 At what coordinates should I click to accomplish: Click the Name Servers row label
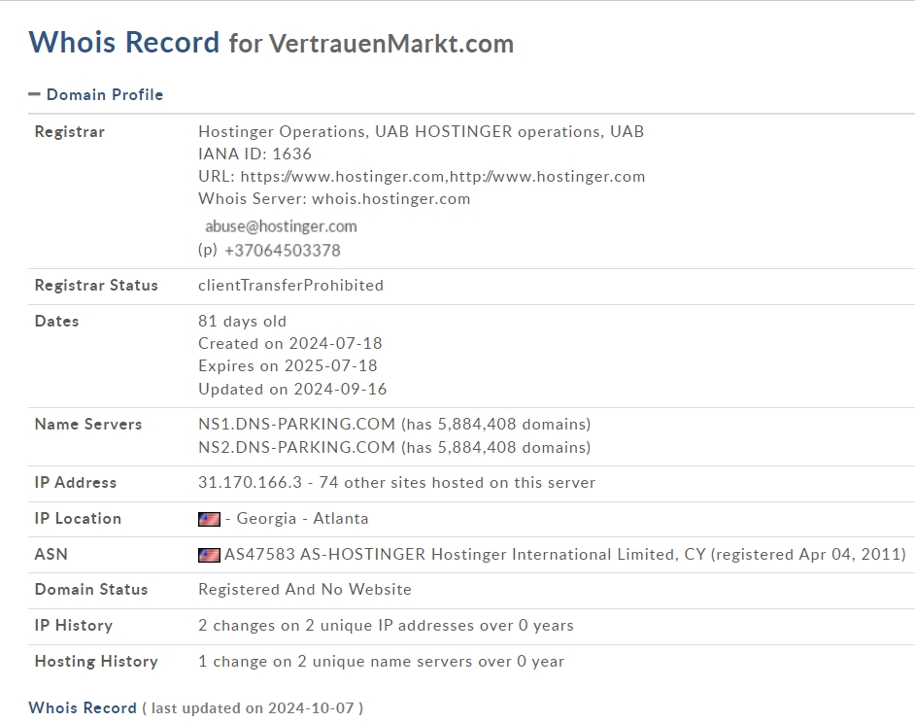click(x=88, y=425)
